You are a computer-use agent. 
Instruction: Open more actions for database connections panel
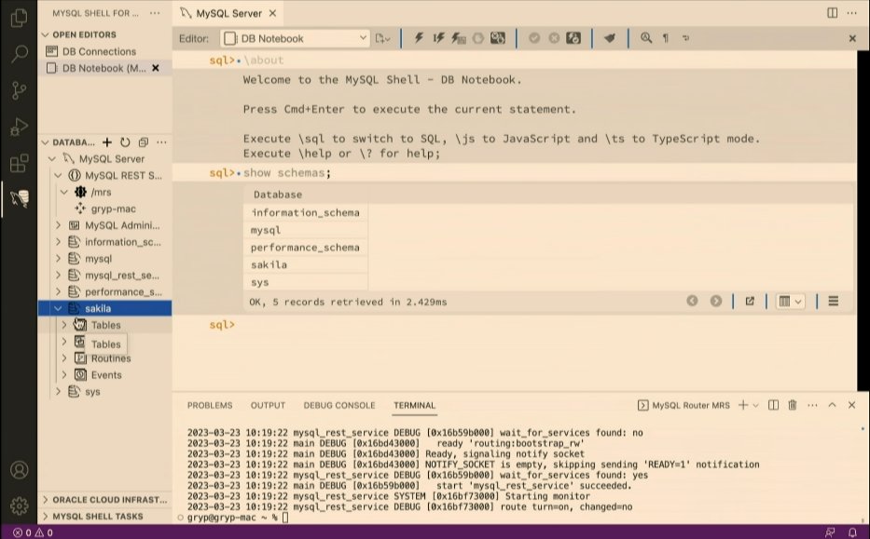point(161,142)
